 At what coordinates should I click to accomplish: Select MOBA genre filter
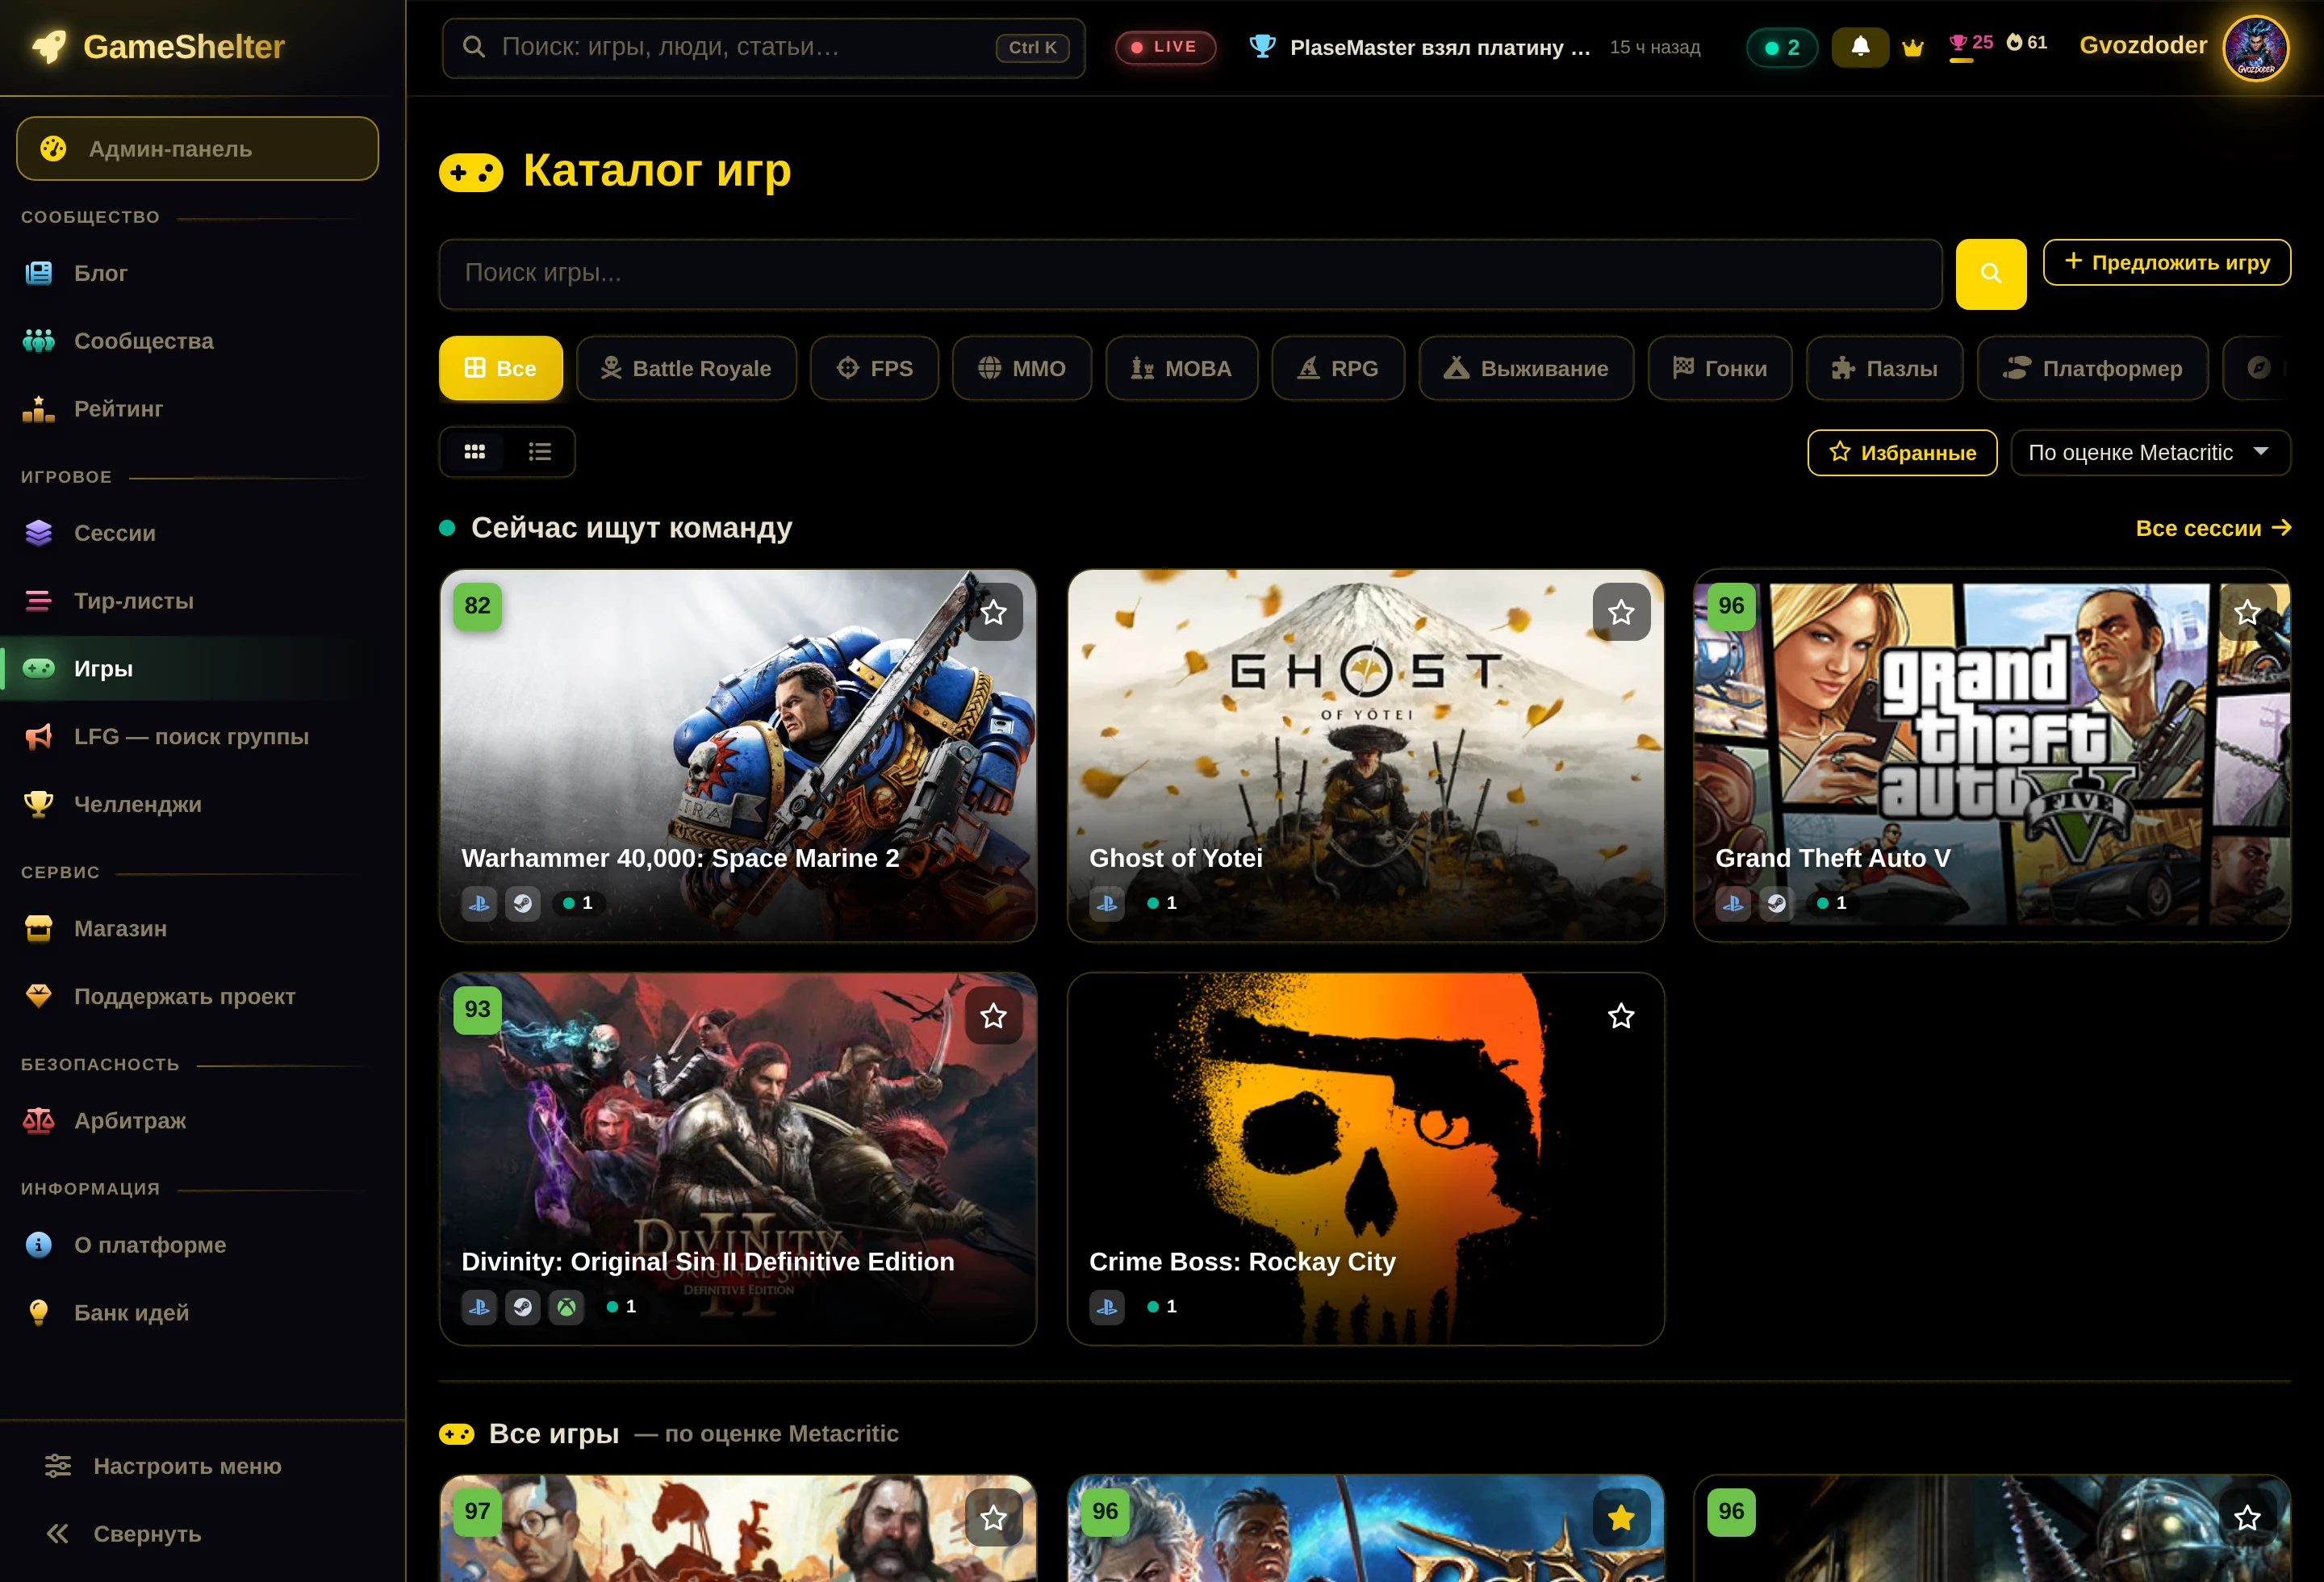[1181, 368]
